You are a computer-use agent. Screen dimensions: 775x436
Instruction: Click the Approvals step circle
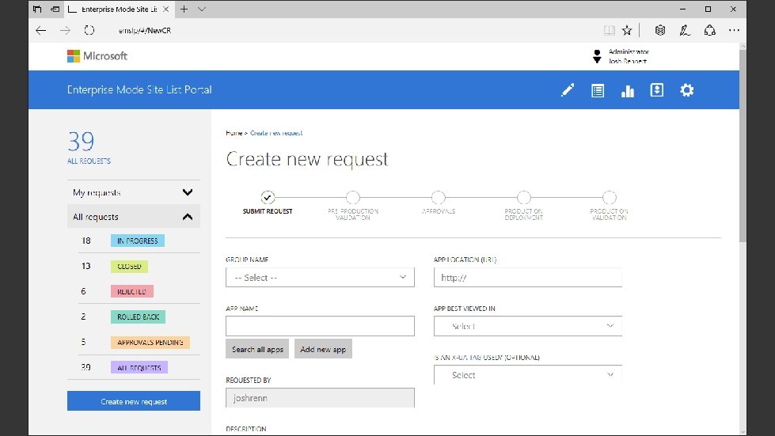pyautogui.click(x=439, y=198)
